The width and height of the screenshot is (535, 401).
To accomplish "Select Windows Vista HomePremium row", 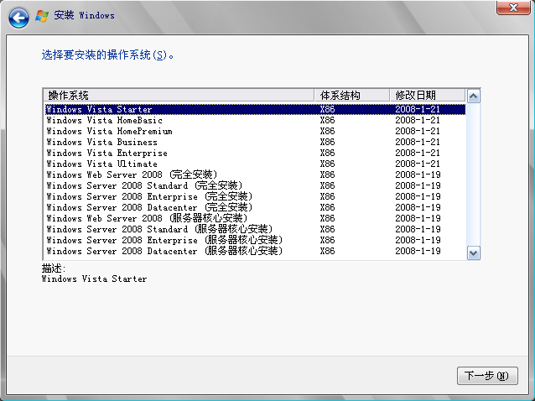I will 255,131.
